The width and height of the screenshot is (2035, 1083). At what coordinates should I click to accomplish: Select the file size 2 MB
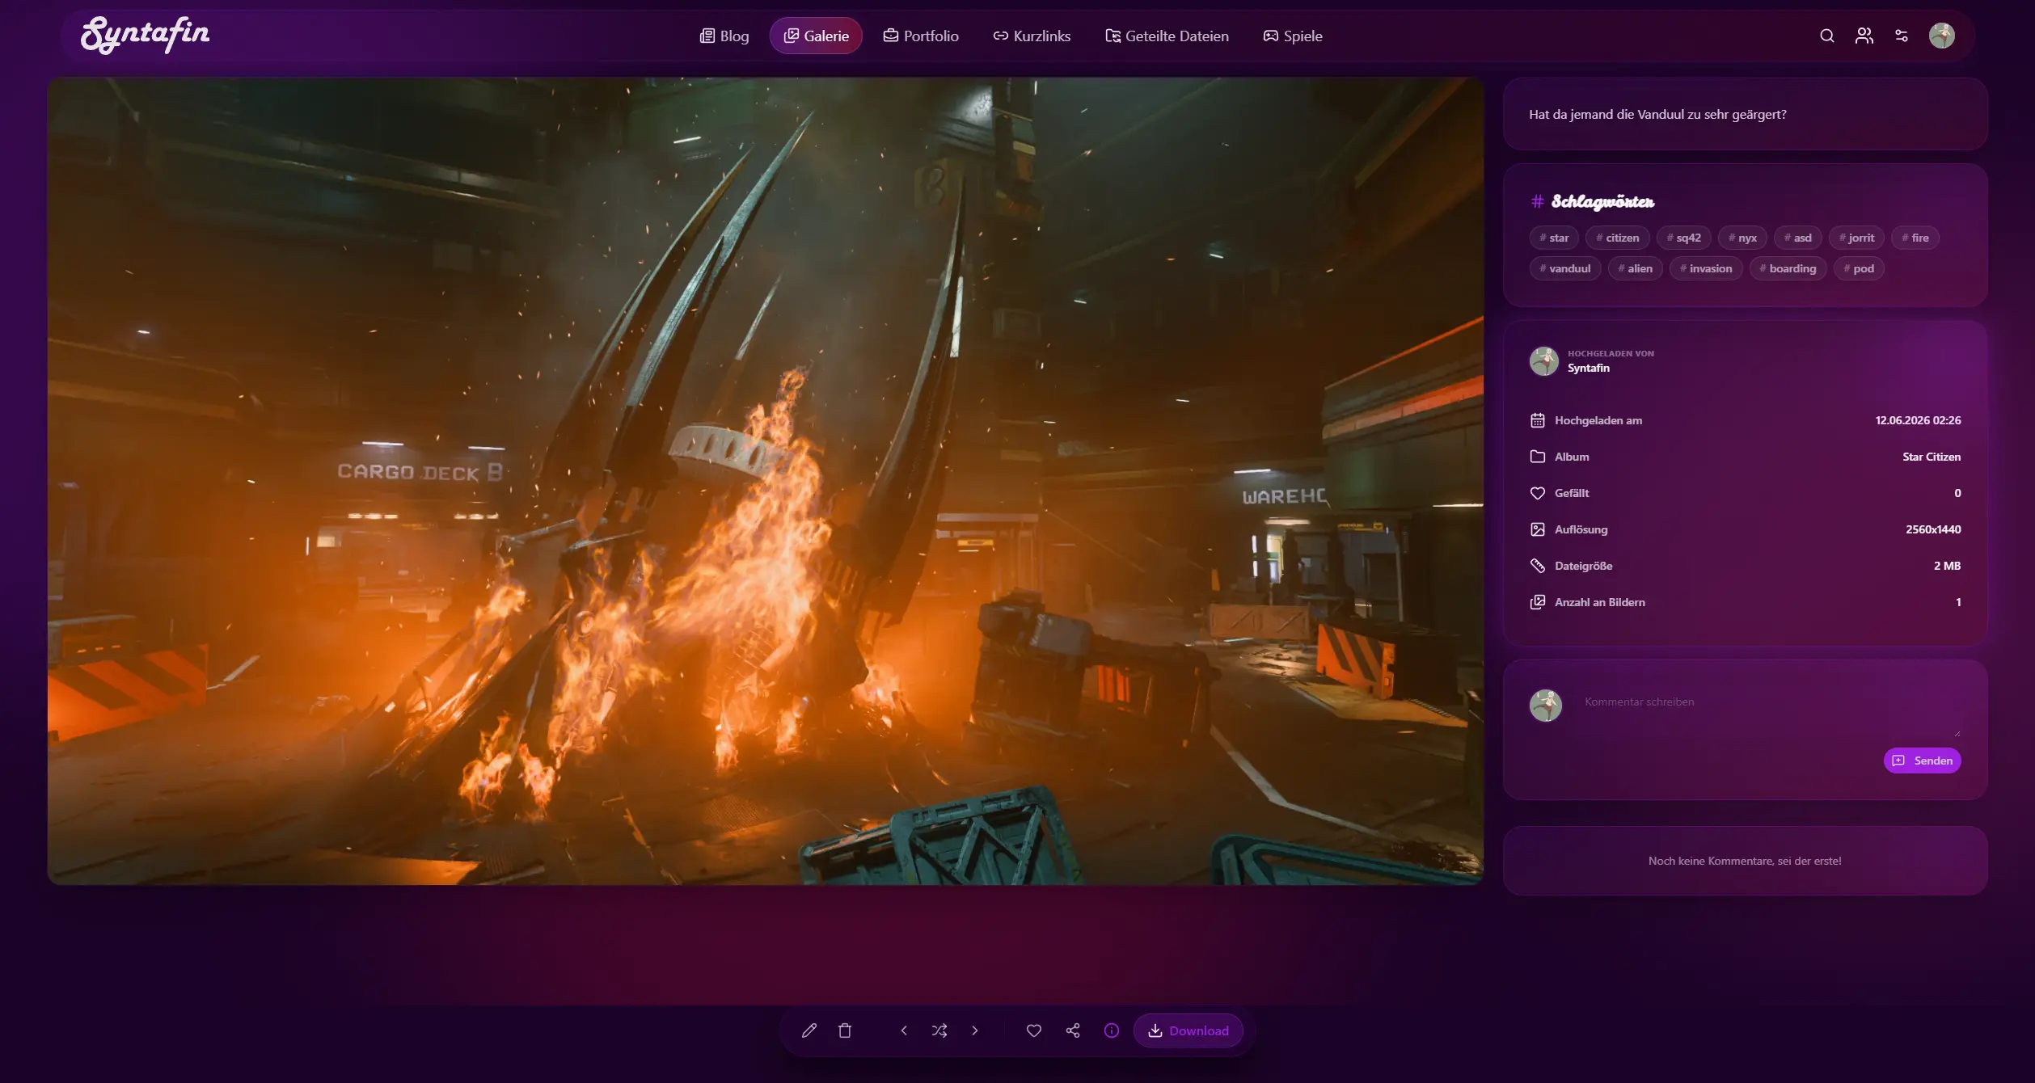coord(1947,566)
